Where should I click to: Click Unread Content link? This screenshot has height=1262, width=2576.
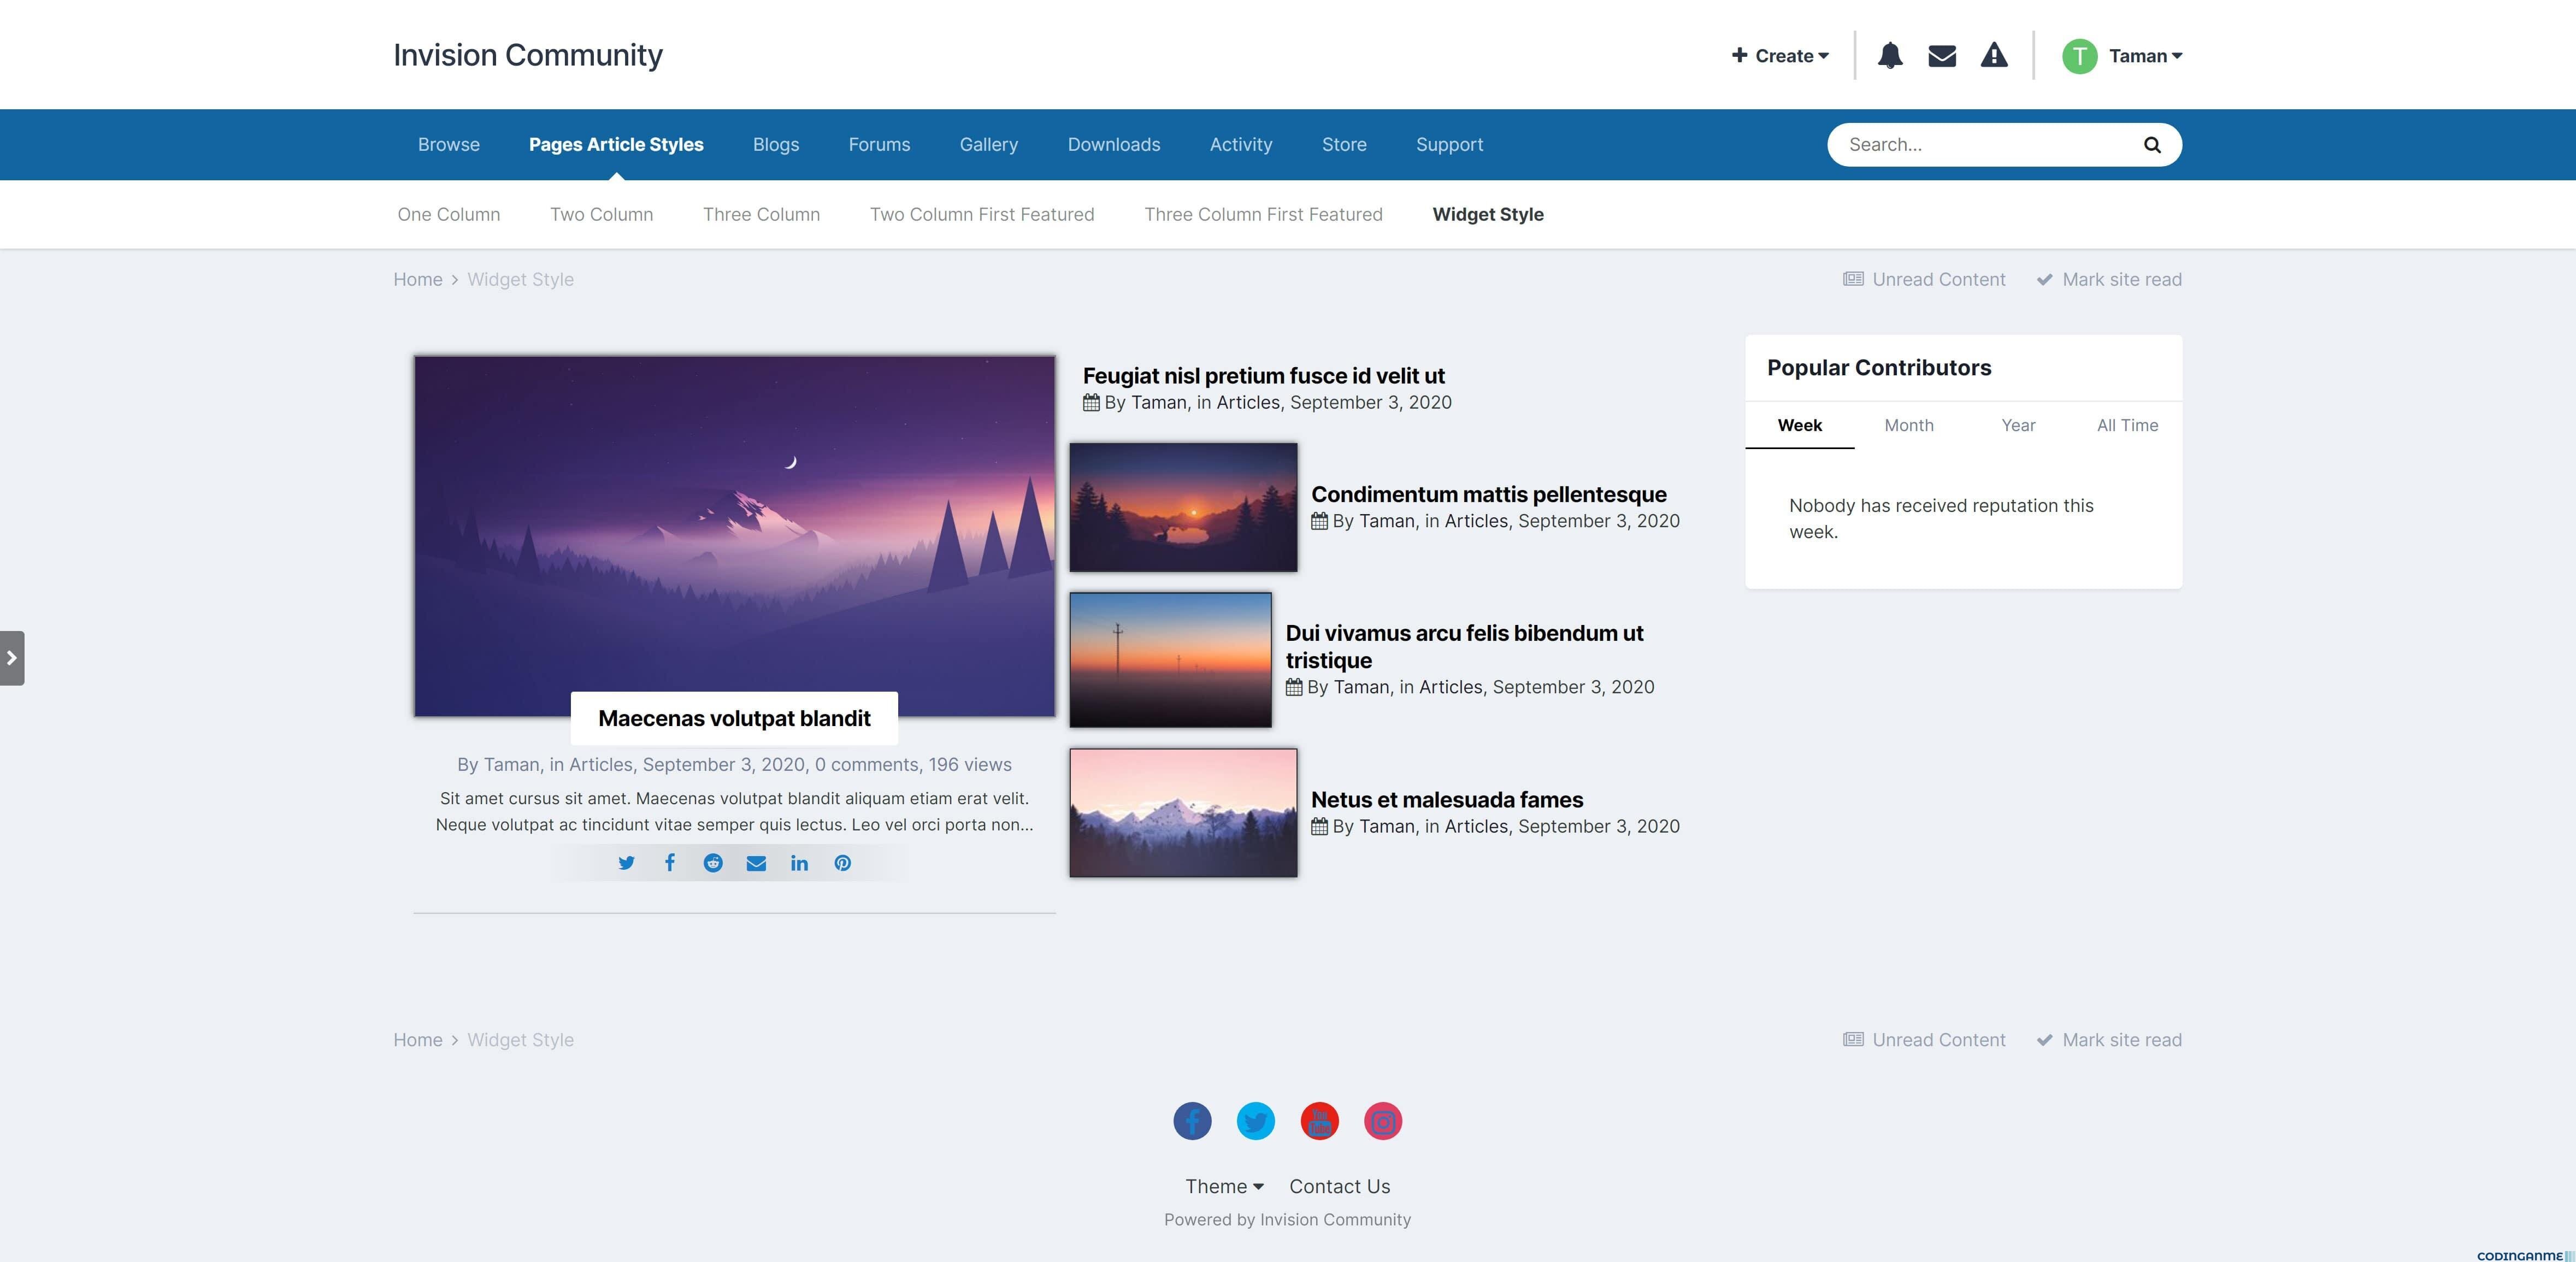[1924, 278]
